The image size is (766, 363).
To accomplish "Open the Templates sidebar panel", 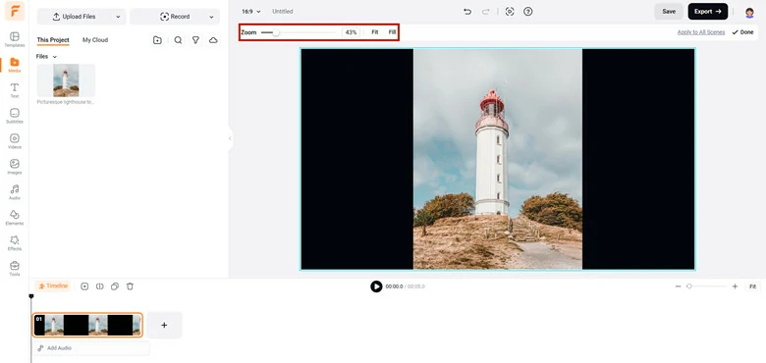I will click(15, 39).
